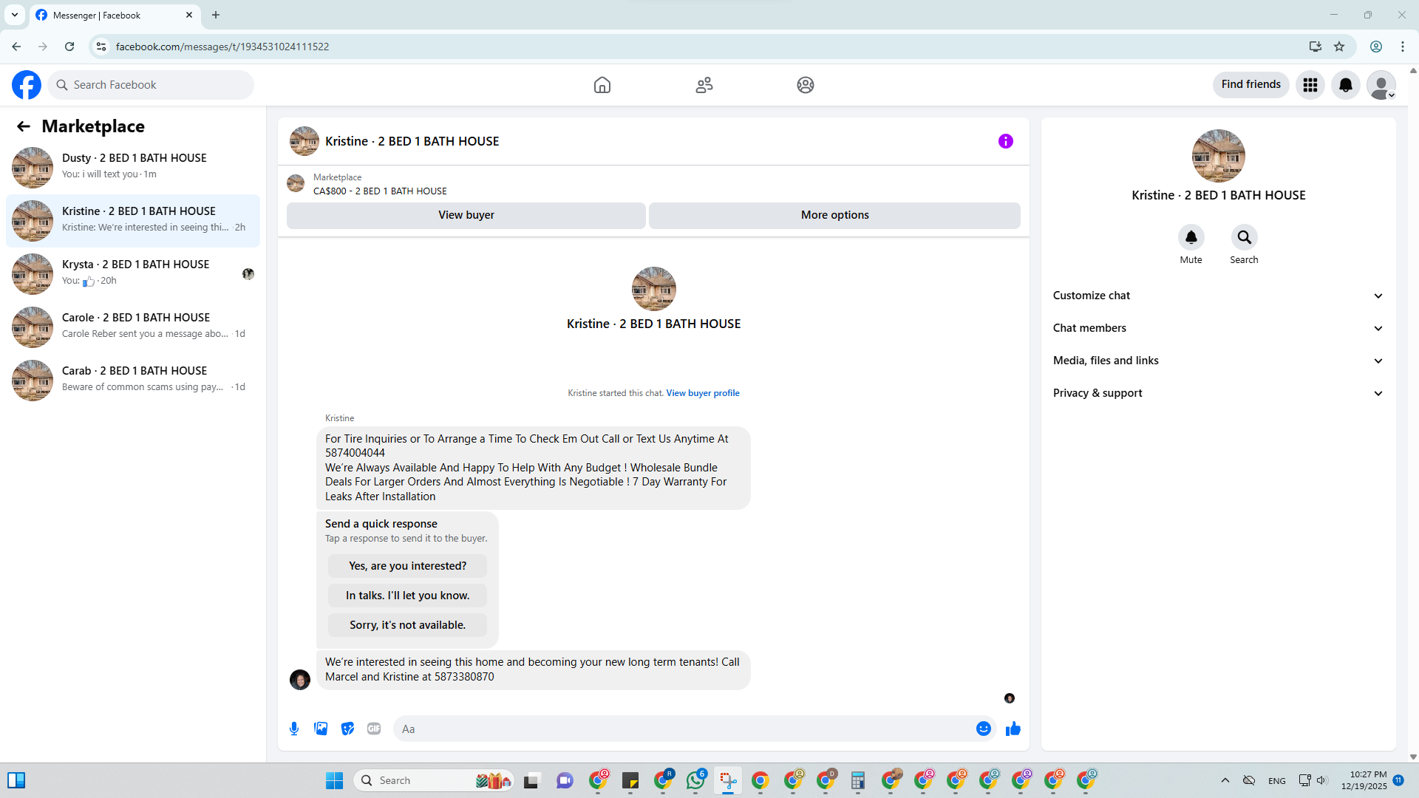
Task: Open the GIF picker icon
Action: (374, 729)
